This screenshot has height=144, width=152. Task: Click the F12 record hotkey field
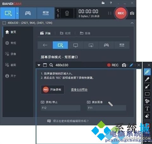click(x=60, y=108)
